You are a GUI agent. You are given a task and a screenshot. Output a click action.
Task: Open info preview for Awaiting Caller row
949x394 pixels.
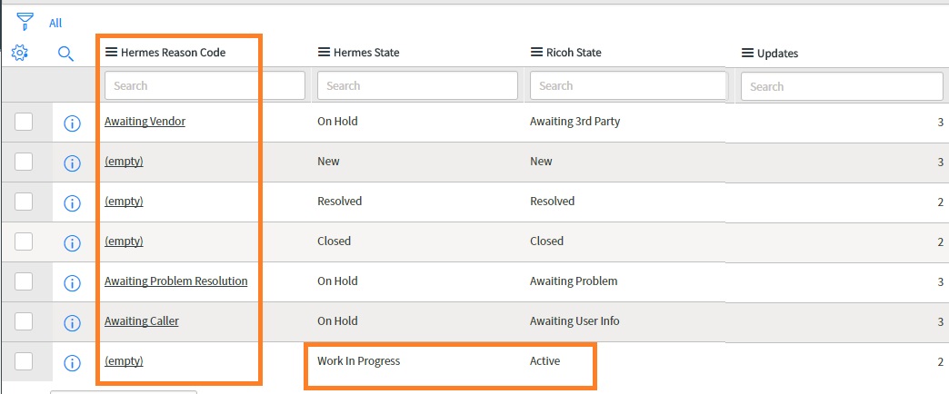coord(72,322)
